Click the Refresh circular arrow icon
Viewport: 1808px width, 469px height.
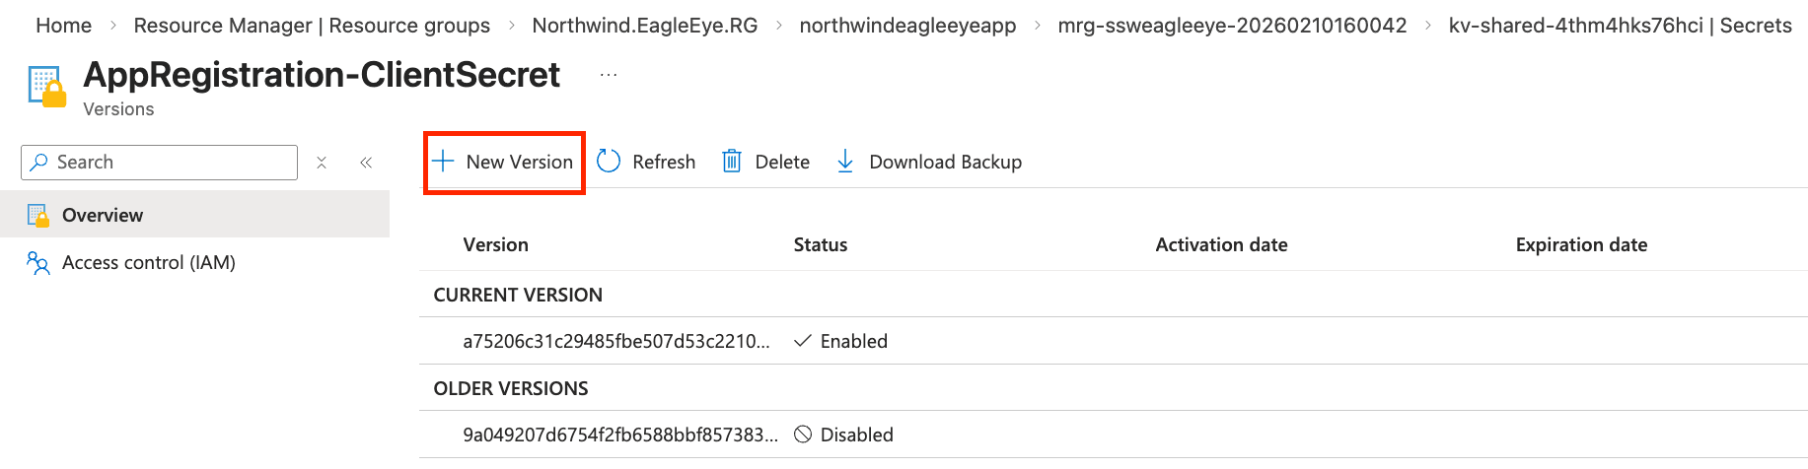(x=609, y=162)
